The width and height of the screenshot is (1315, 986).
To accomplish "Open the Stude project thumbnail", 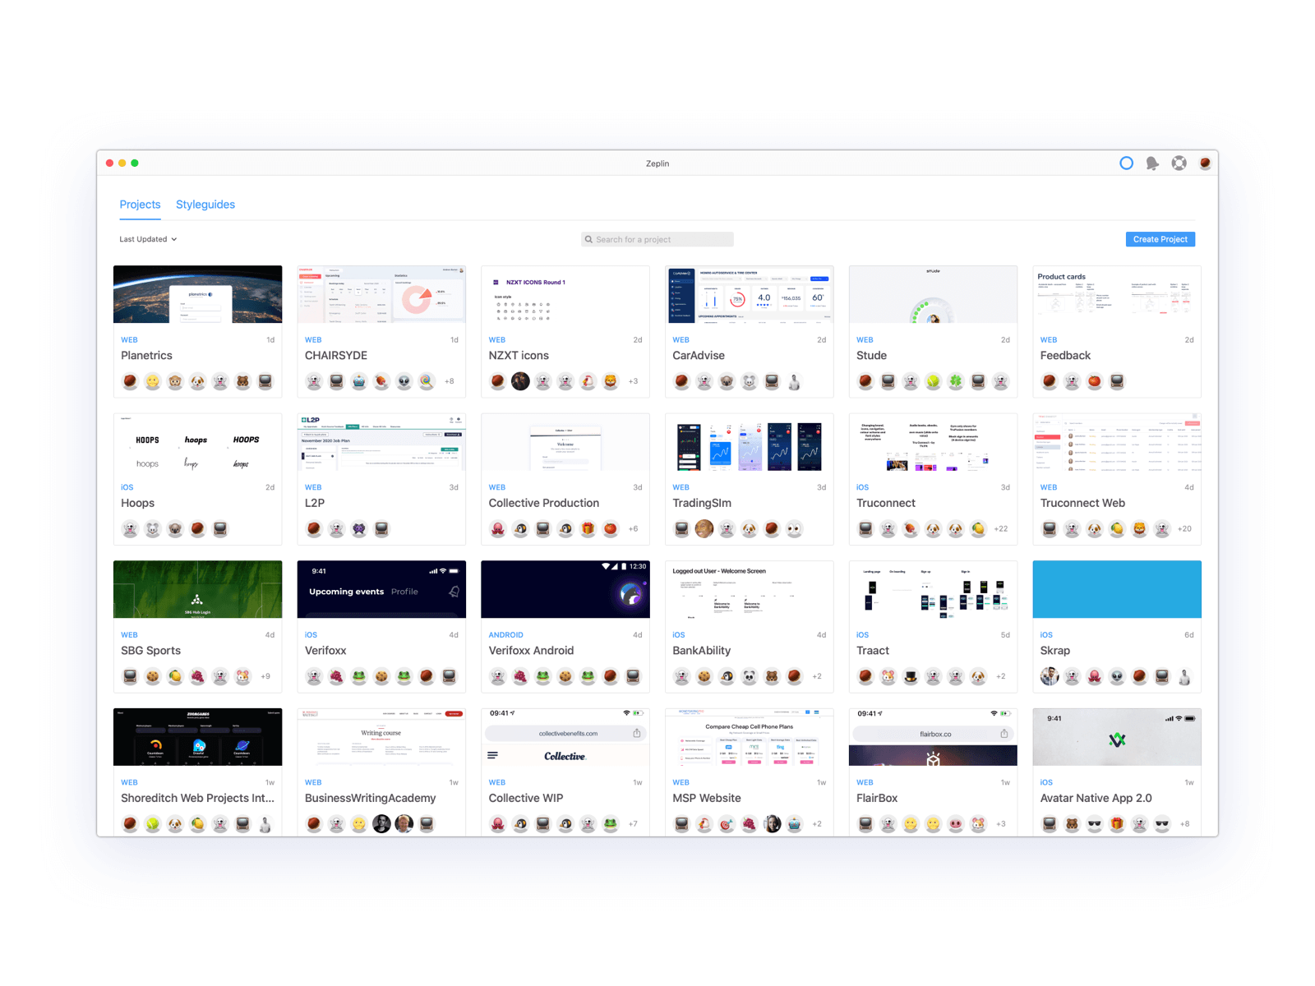I will click(x=933, y=294).
